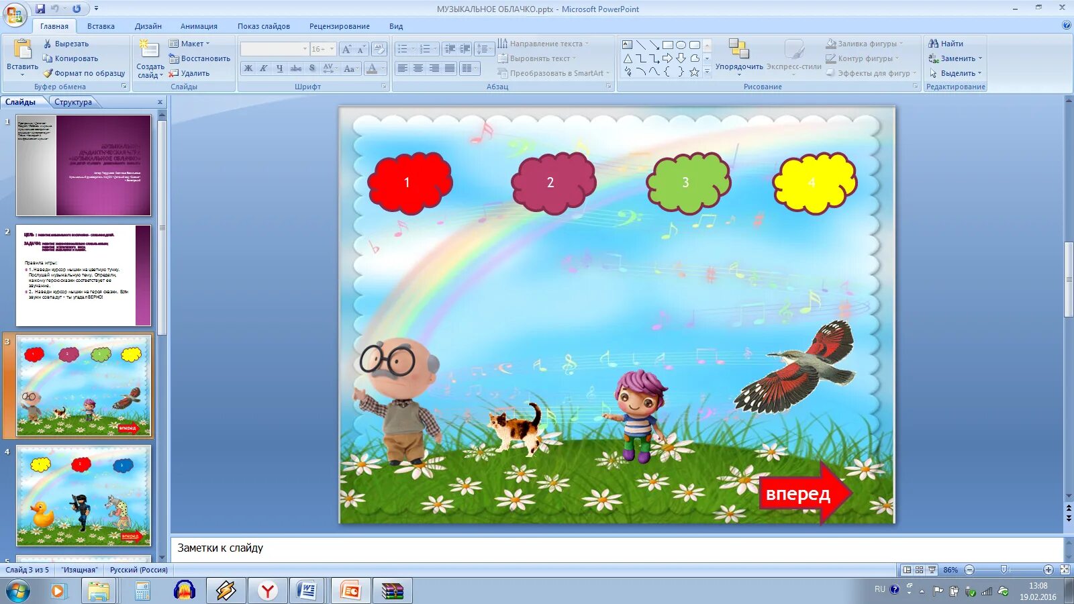Undo the last action
This screenshot has height=604, width=1074.
(x=55, y=9)
